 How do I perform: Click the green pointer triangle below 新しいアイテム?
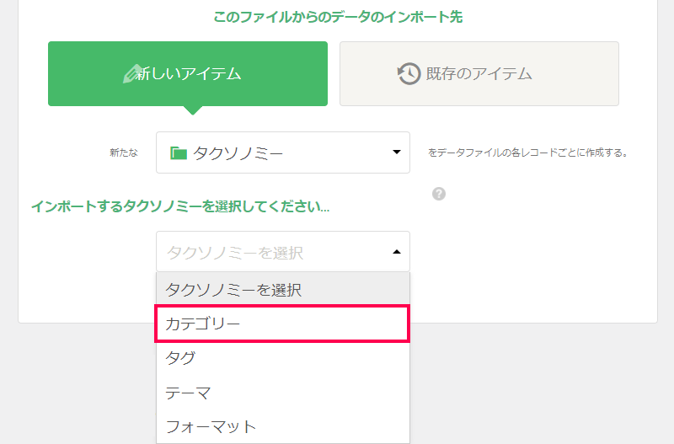click(193, 110)
